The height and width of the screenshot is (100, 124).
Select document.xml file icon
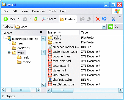50,56
